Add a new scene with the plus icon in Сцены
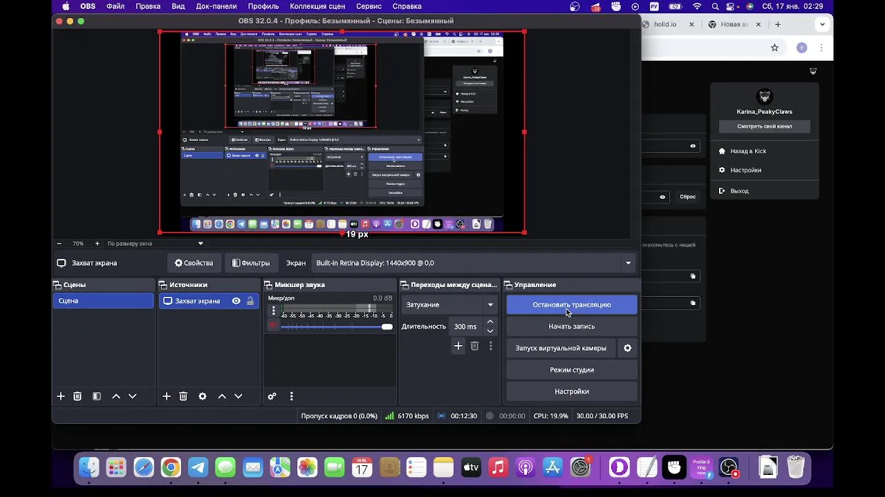The image size is (885, 497). click(61, 396)
